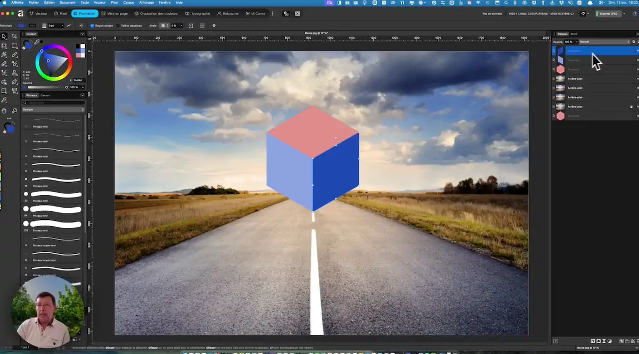Pick the Hand pan tool
This screenshot has width=639, height=354.
[4, 110]
